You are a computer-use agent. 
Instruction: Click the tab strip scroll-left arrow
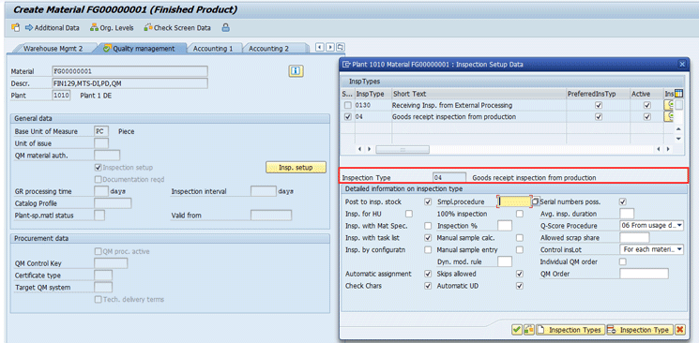click(319, 47)
